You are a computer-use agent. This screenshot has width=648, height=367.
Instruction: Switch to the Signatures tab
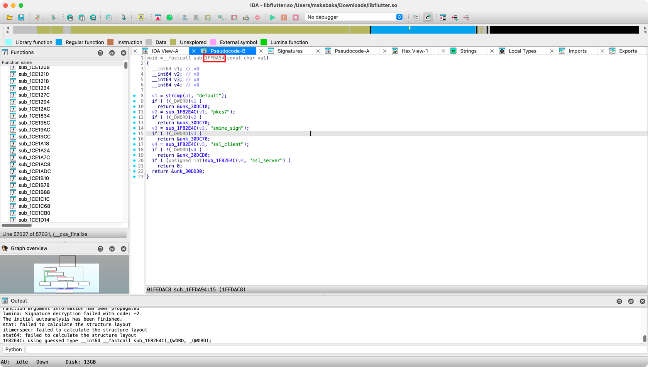click(290, 51)
